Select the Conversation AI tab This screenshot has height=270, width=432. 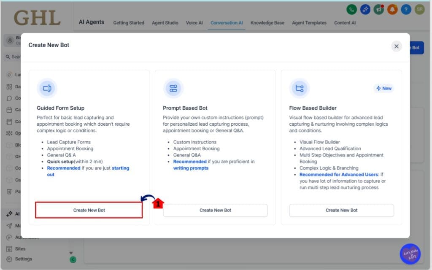tap(227, 23)
